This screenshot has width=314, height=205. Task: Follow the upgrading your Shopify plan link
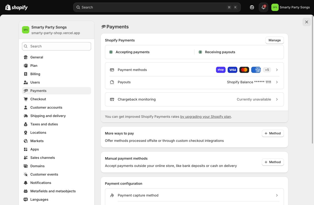[x=206, y=117]
